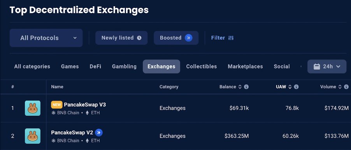
Task: Sort by the Balance column arrows
Action: pyautogui.click(x=240, y=87)
